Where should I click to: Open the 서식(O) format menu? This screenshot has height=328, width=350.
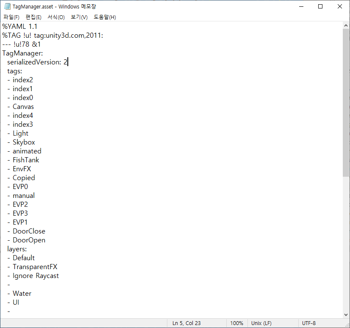click(x=56, y=17)
